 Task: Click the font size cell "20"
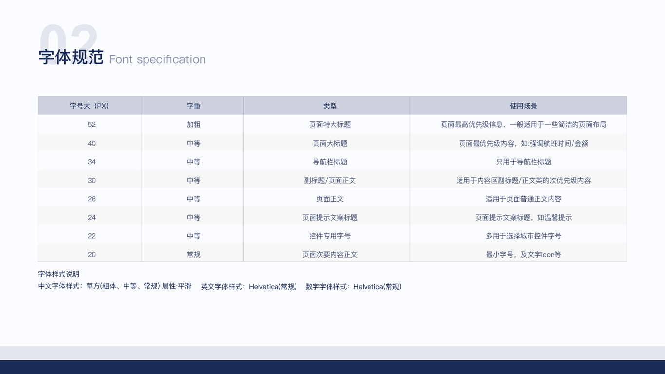(92, 254)
